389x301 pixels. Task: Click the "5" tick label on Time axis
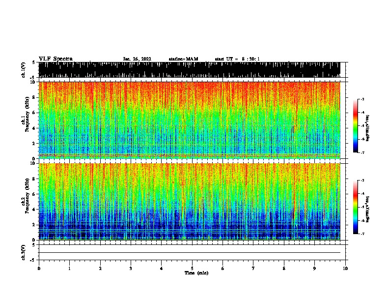(x=192, y=269)
